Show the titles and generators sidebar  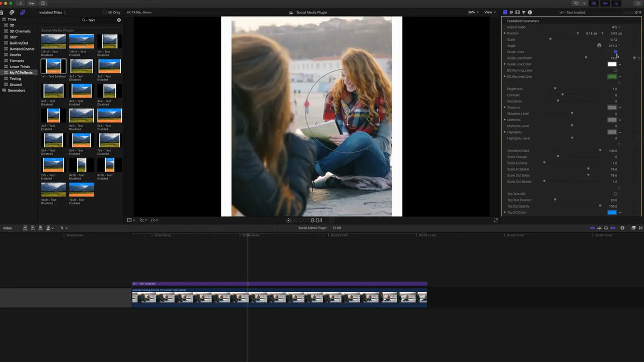[22, 12]
